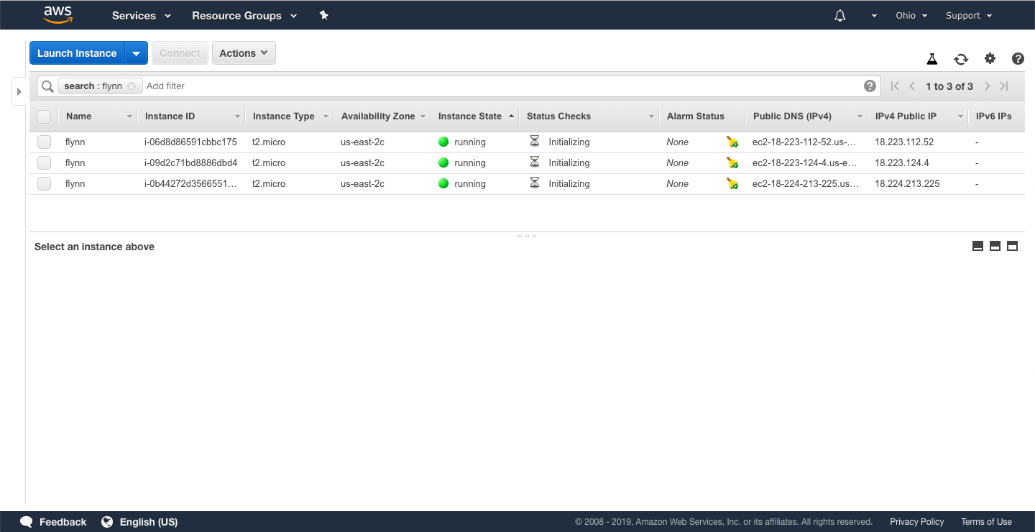This screenshot has width=1035, height=532.
Task: Create alarm for instance 18.223.112.52
Action: click(732, 142)
